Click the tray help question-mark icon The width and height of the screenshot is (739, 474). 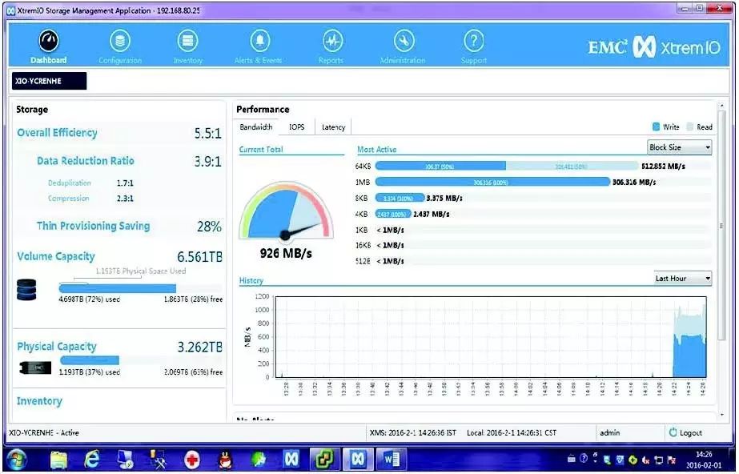584,459
